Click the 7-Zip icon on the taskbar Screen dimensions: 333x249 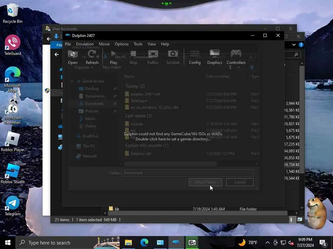click(192, 243)
